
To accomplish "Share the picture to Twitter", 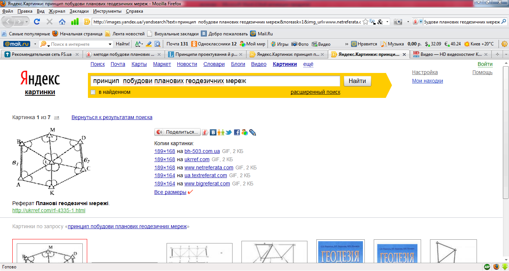I will point(229,132).
